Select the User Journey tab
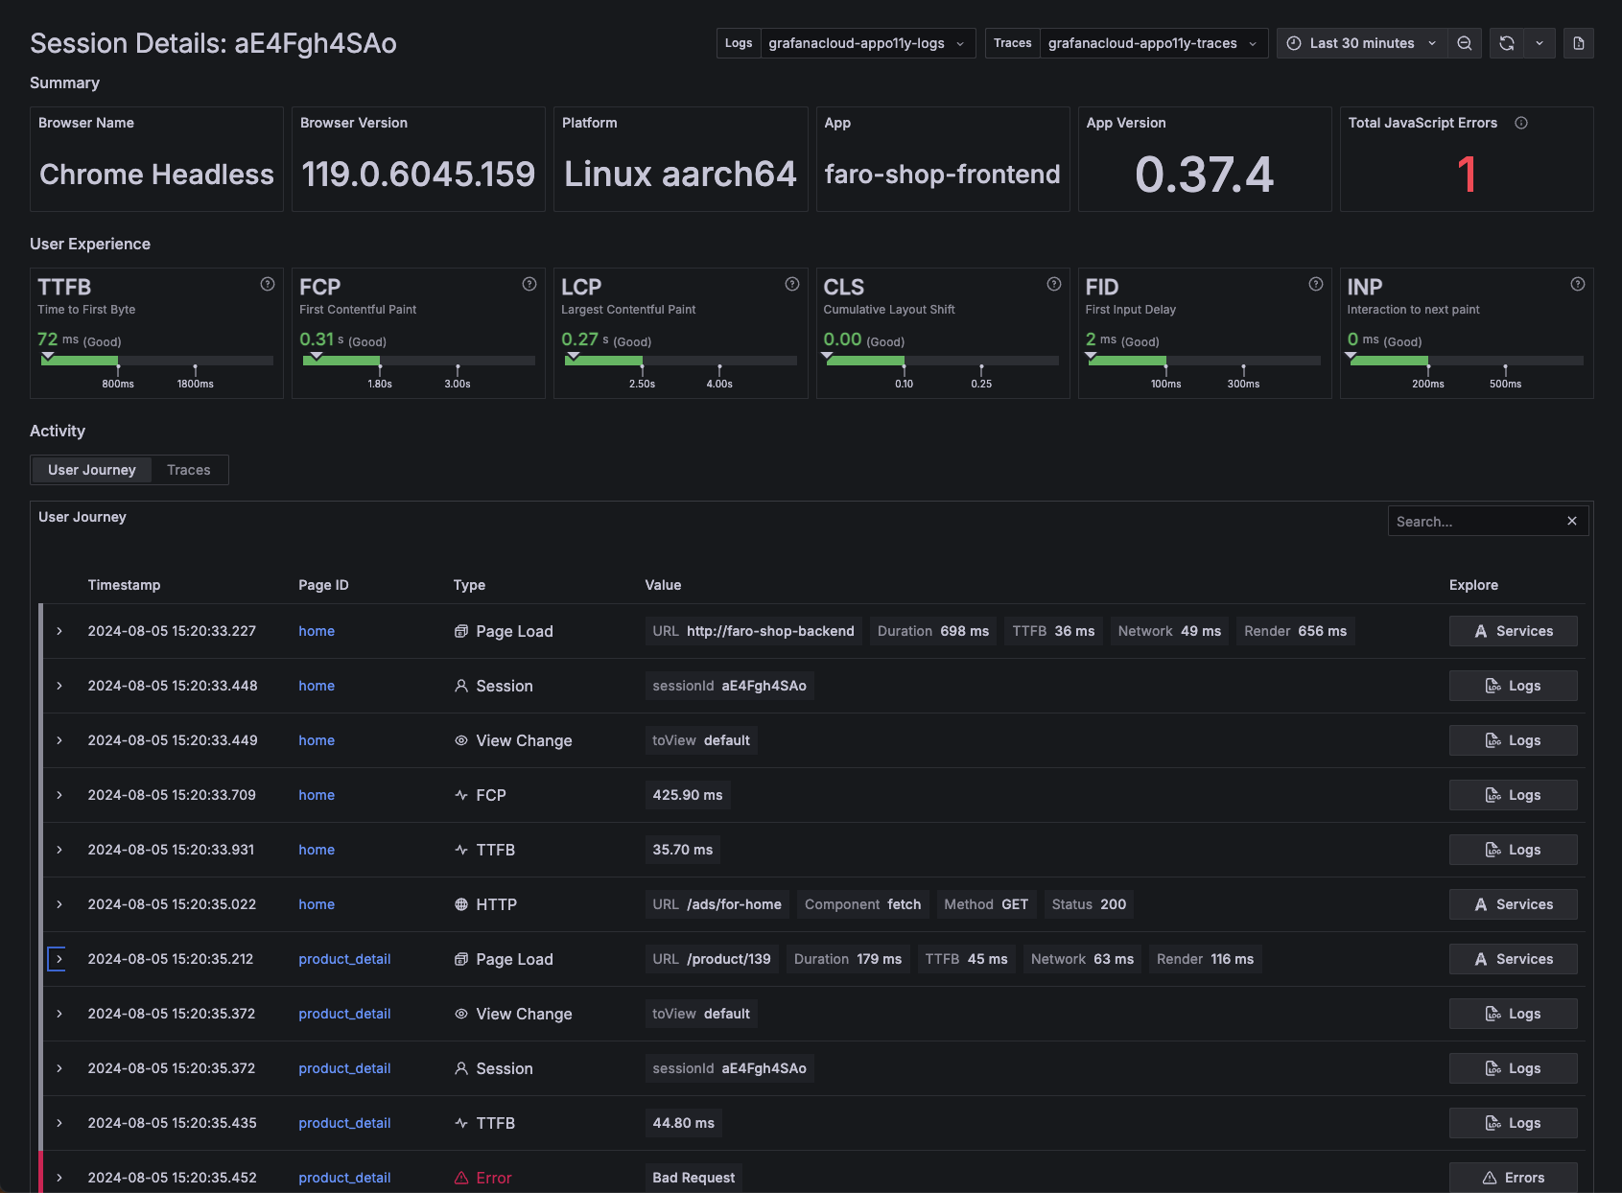This screenshot has width=1622, height=1193. click(91, 469)
